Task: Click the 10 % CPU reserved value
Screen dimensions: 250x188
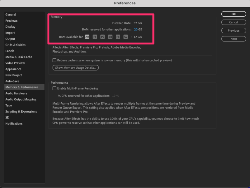Action: point(116,96)
